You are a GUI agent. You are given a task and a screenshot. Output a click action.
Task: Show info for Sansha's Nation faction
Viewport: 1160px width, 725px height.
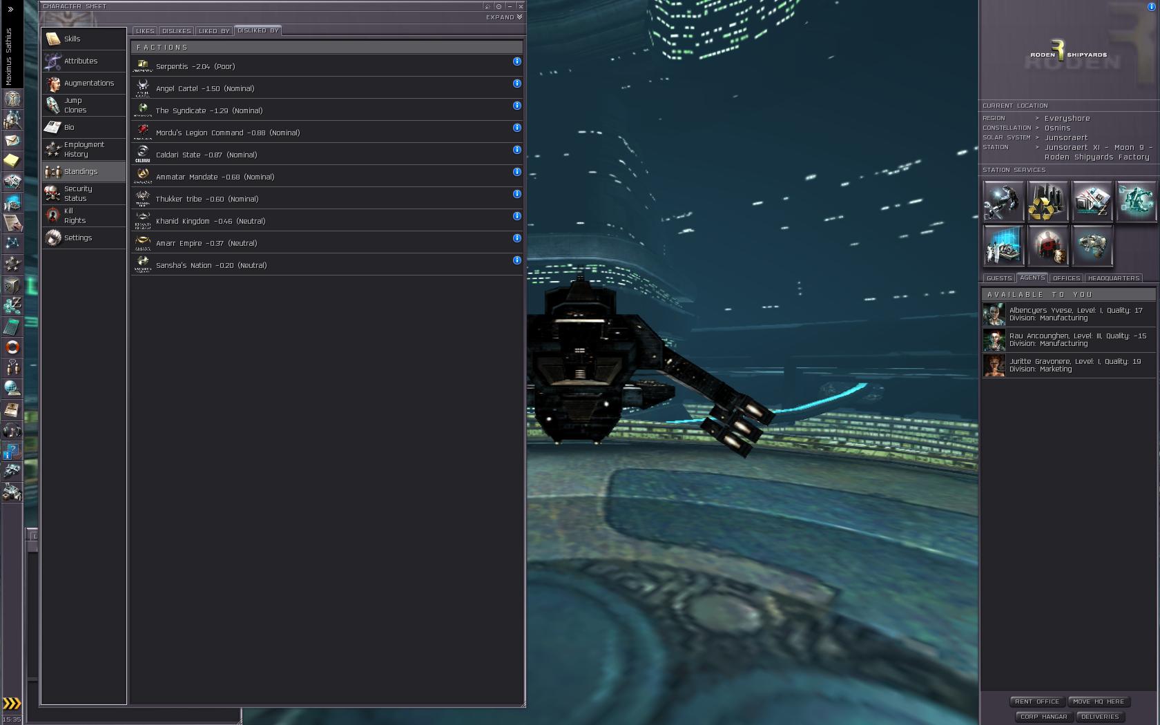point(516,260)
